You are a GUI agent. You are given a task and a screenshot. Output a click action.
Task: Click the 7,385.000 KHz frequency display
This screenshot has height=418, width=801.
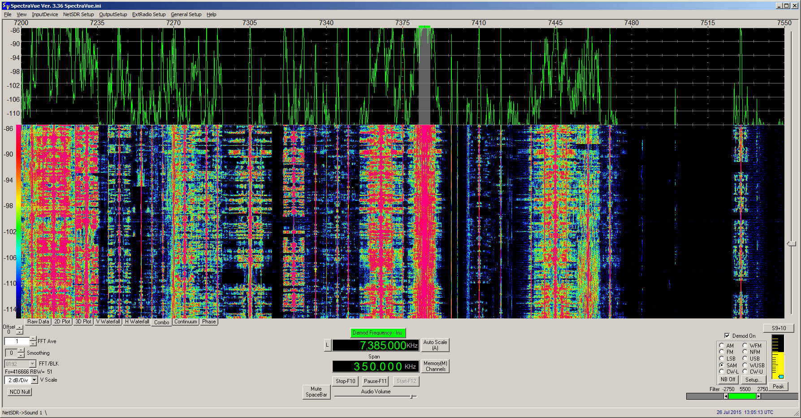tap(376, 345)
